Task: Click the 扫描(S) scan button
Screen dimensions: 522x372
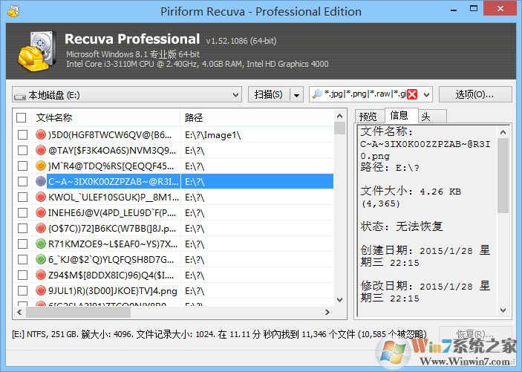Action: click(268, 94)
